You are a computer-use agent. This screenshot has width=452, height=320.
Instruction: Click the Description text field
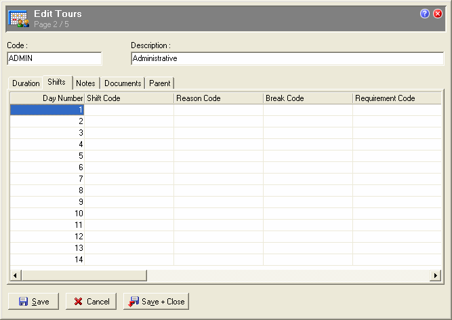pyautogui.click(x=286, y=58)
